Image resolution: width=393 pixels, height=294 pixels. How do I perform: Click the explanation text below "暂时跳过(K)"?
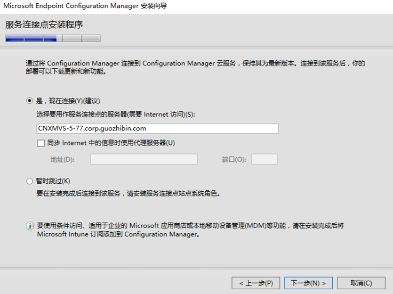click(129, 193)
